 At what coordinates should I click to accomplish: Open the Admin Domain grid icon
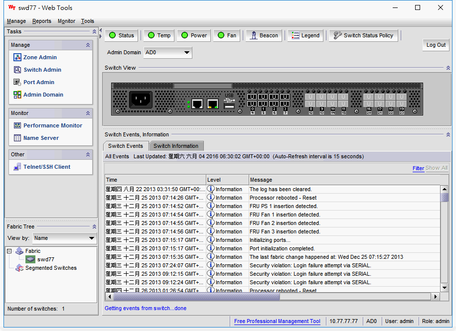click(17, 95)
